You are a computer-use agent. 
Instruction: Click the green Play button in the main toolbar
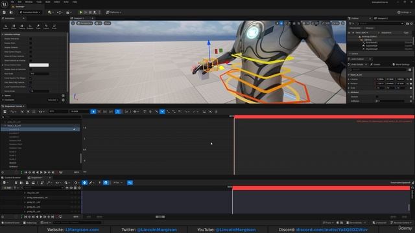(x=81, y=12)
